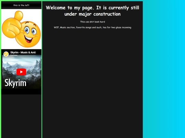Click the Everness channel name
185x138 pixels.
(x=14, y=55)
